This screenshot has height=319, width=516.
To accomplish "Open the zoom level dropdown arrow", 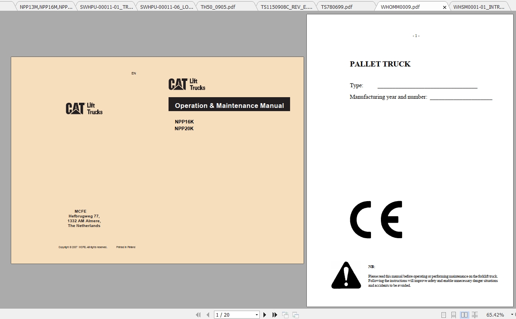I will [512, 315].
